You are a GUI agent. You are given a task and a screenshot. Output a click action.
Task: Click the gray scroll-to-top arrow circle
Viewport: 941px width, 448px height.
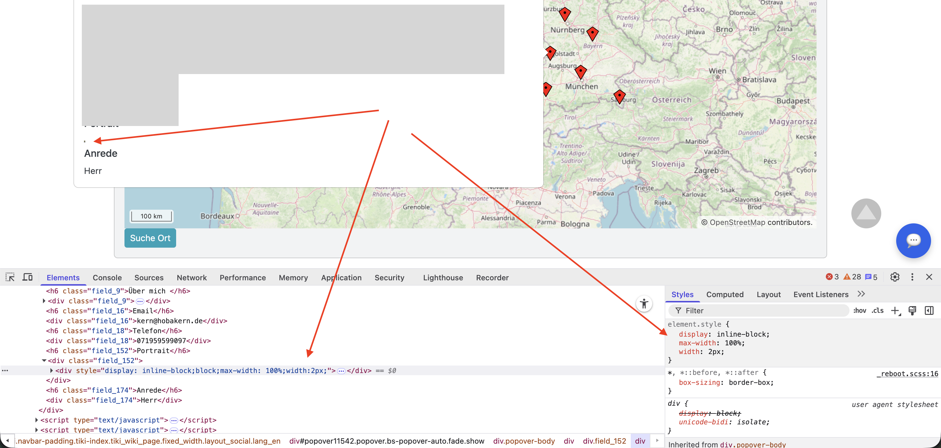coord(866,213)
